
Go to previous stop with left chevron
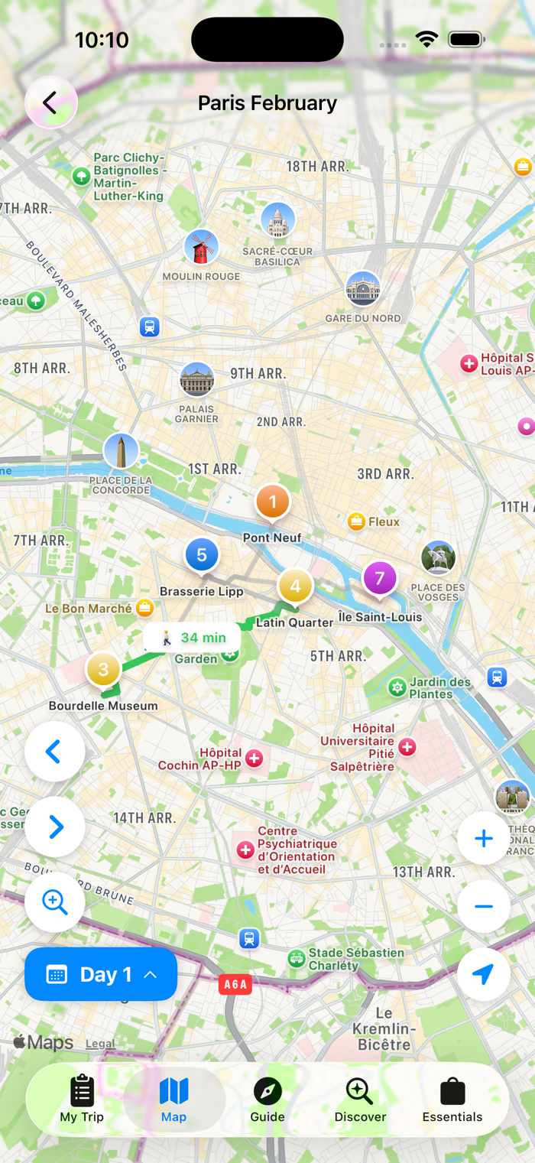pyautogui.click(x=55, y=752)
